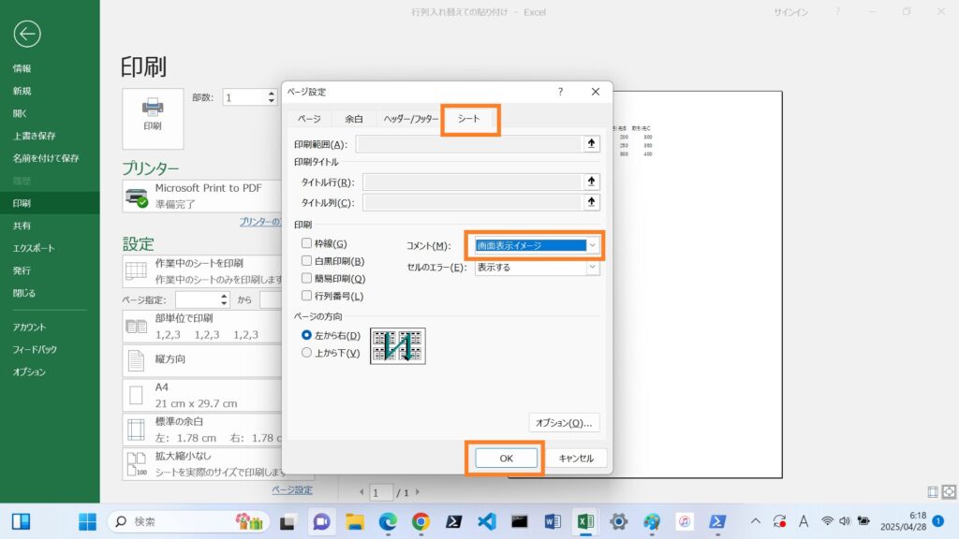Viewport: 959px width, 539px height.
Task: Open the print active sheets (作業中のシートを印刷) dropdown
Action: pos(202,271)
